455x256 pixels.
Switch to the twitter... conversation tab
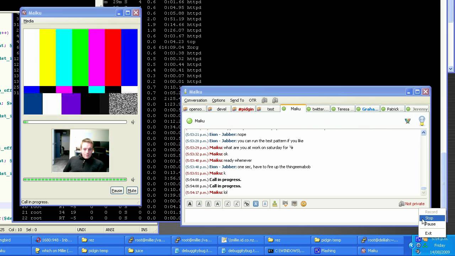pyautogui.click(x=318, y=109)
